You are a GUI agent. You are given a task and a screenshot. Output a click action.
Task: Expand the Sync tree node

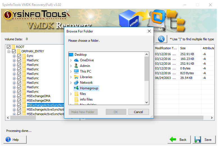[x=14, y=56]
